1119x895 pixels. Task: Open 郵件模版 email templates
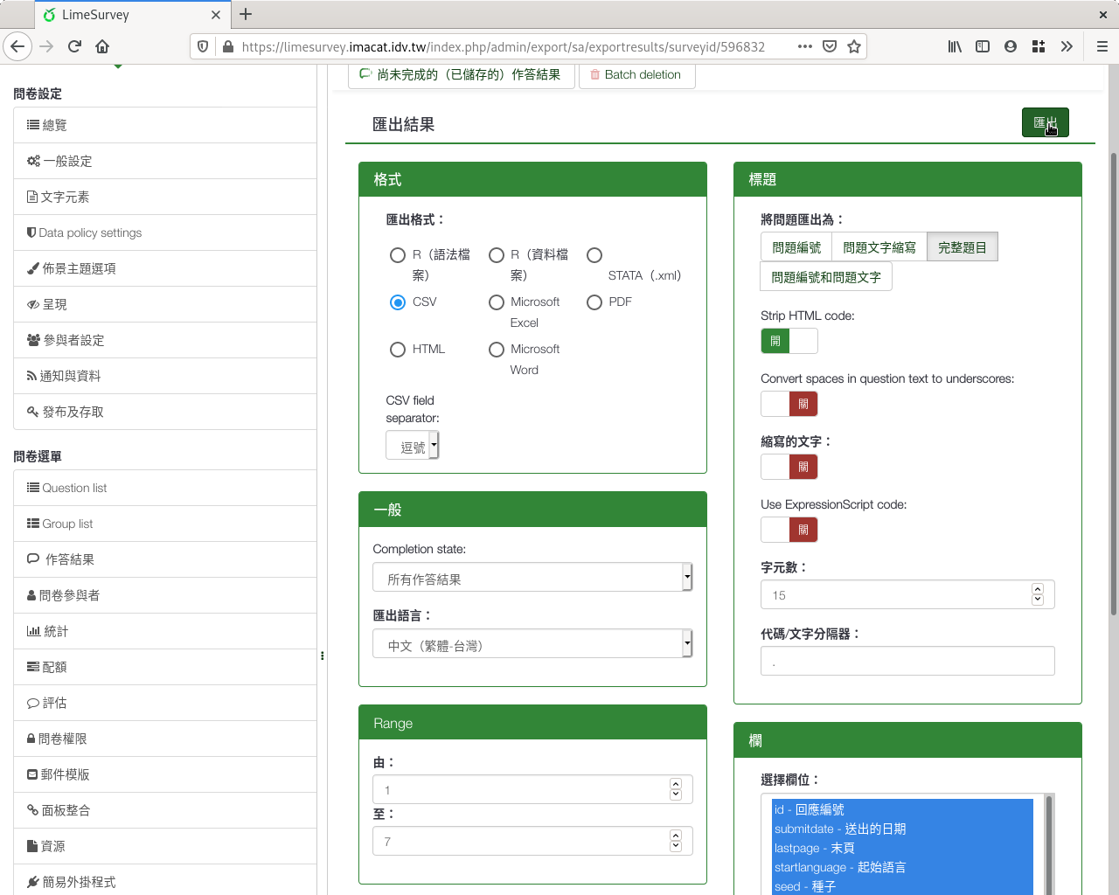tap(165, 774)
